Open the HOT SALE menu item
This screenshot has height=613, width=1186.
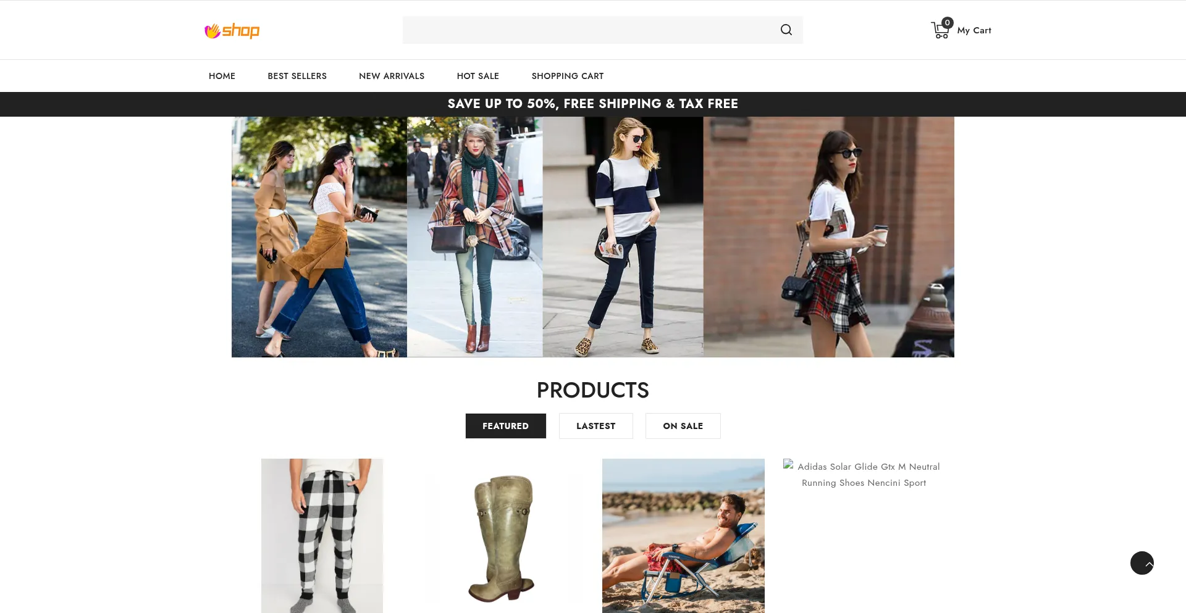pyautogui.click(x=478, y=76)
